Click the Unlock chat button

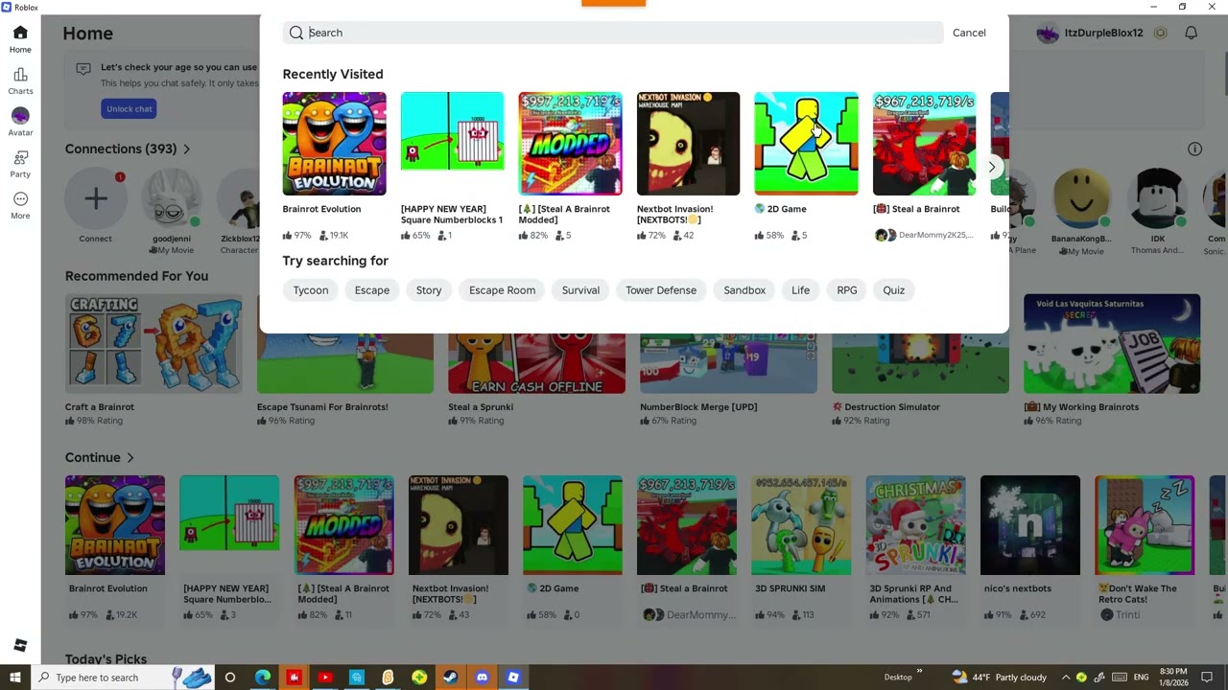click(x=130, y=108)
